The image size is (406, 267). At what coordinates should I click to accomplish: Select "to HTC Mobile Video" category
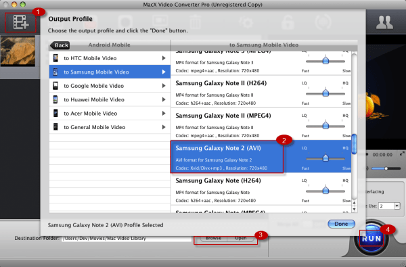[x=110, y=58]
